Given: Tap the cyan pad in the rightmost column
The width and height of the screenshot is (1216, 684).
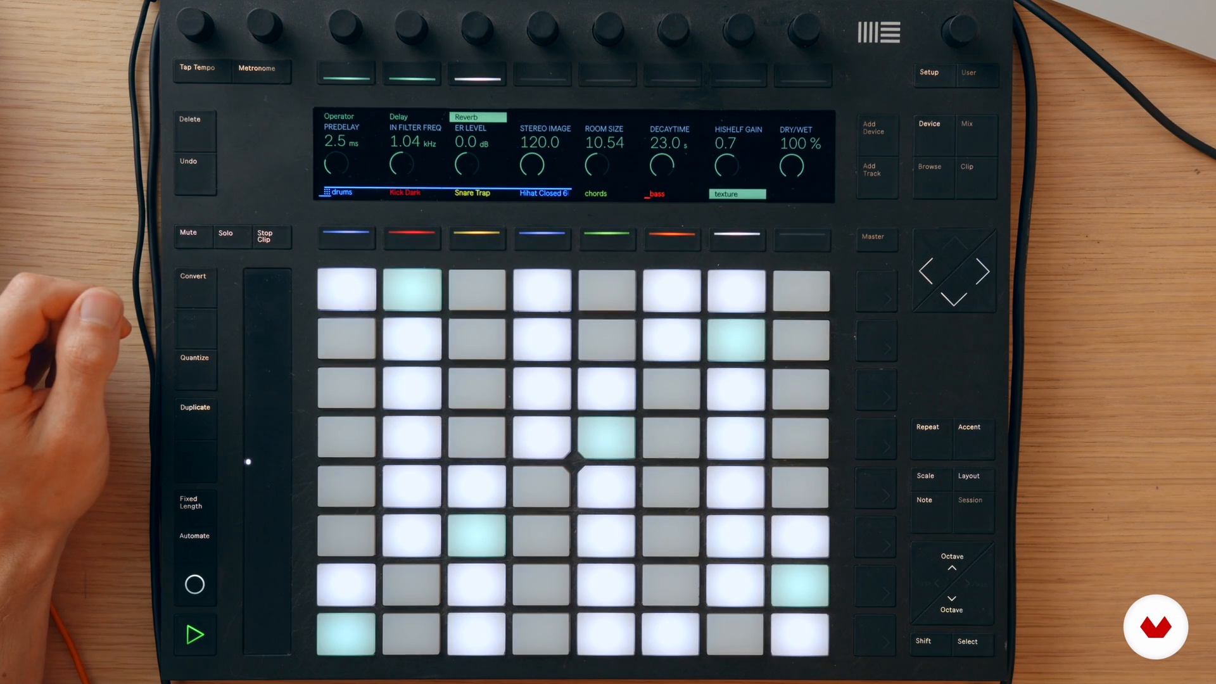Looking at the screenshot, I should [x=800, y=586].
